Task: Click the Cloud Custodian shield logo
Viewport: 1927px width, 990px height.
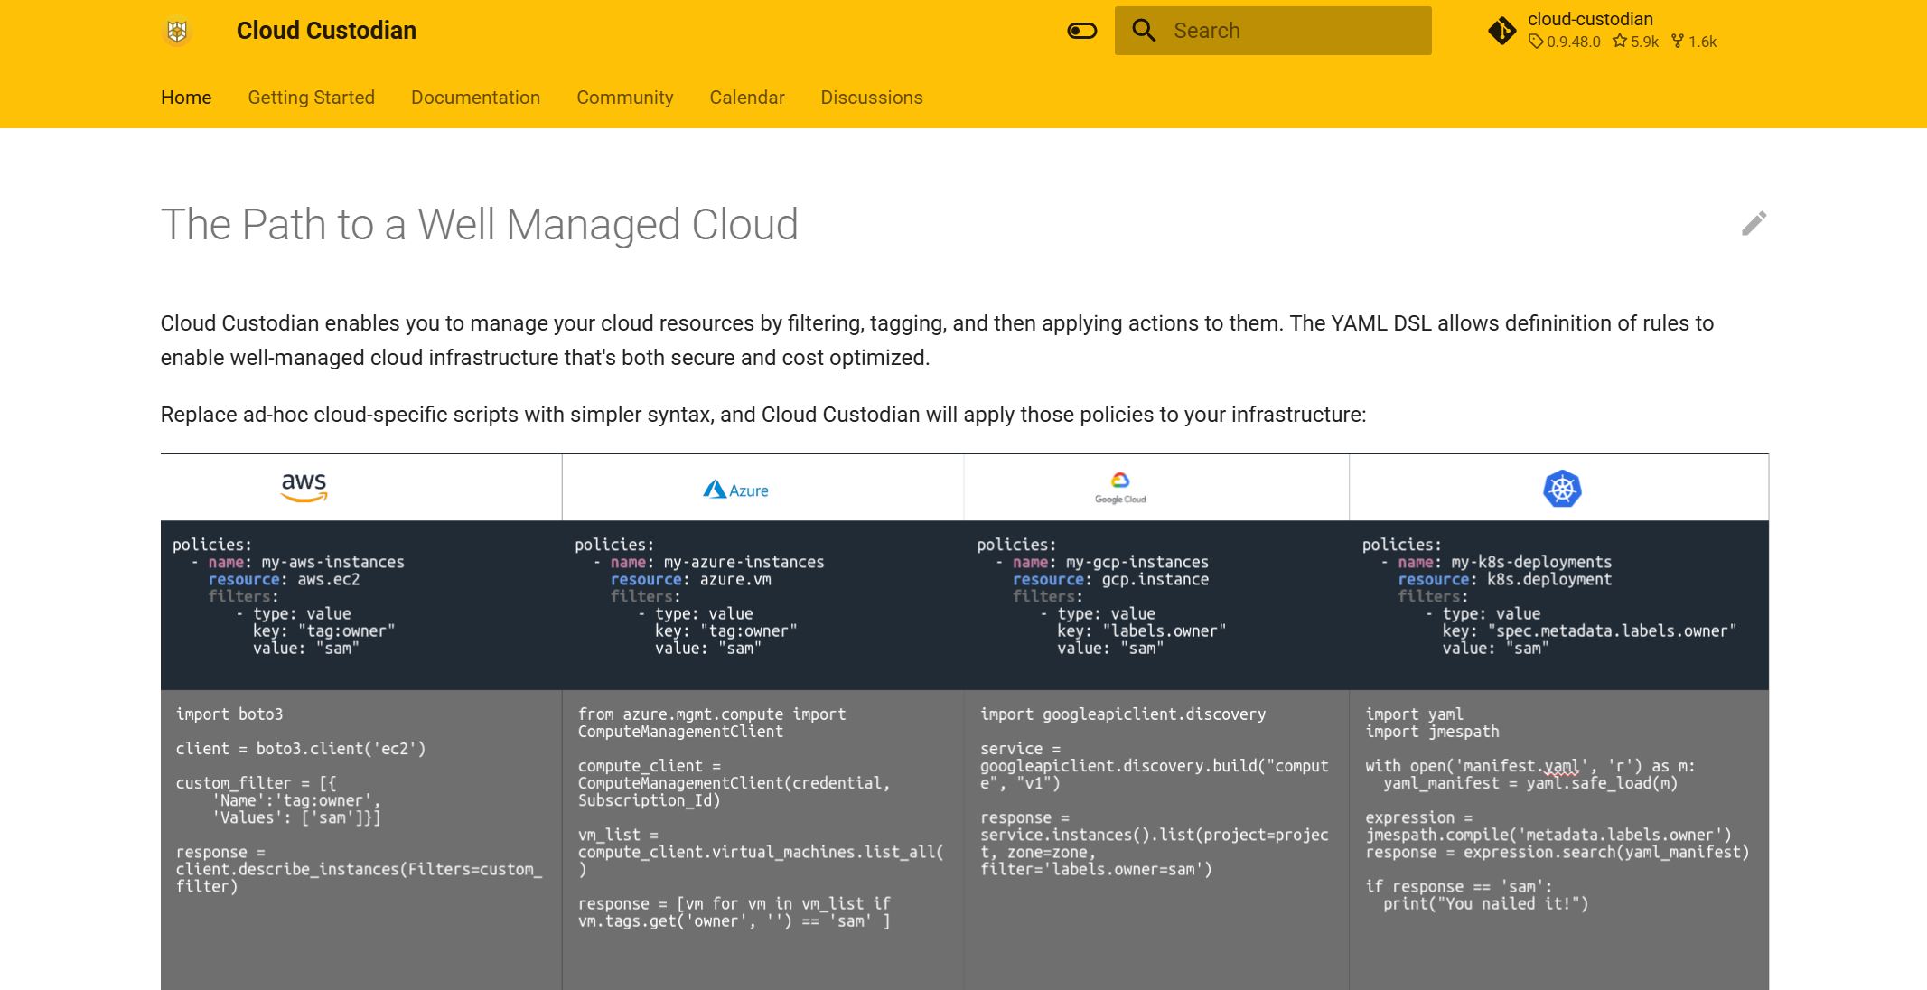Action: [177, 30]
